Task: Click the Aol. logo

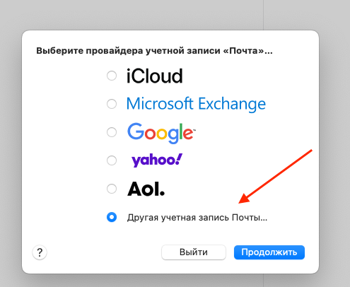Action: [x=146, y=189]
